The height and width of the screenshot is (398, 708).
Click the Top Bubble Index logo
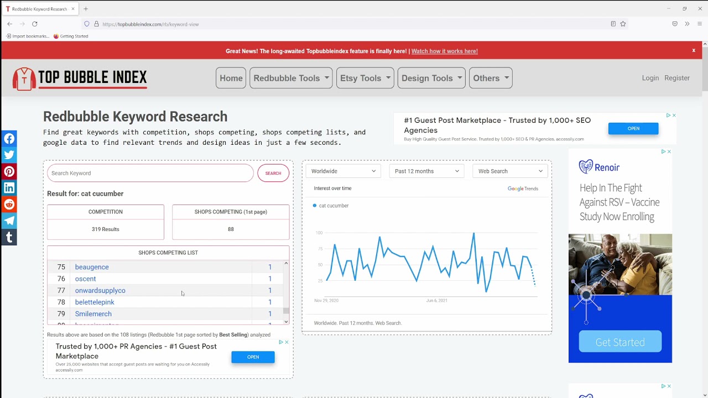80,78
